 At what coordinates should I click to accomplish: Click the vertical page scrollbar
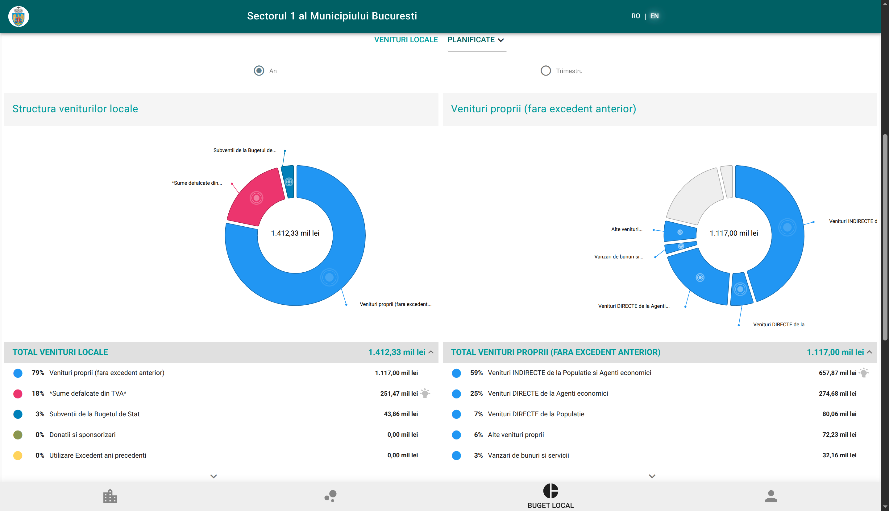(x=885, y=237)
